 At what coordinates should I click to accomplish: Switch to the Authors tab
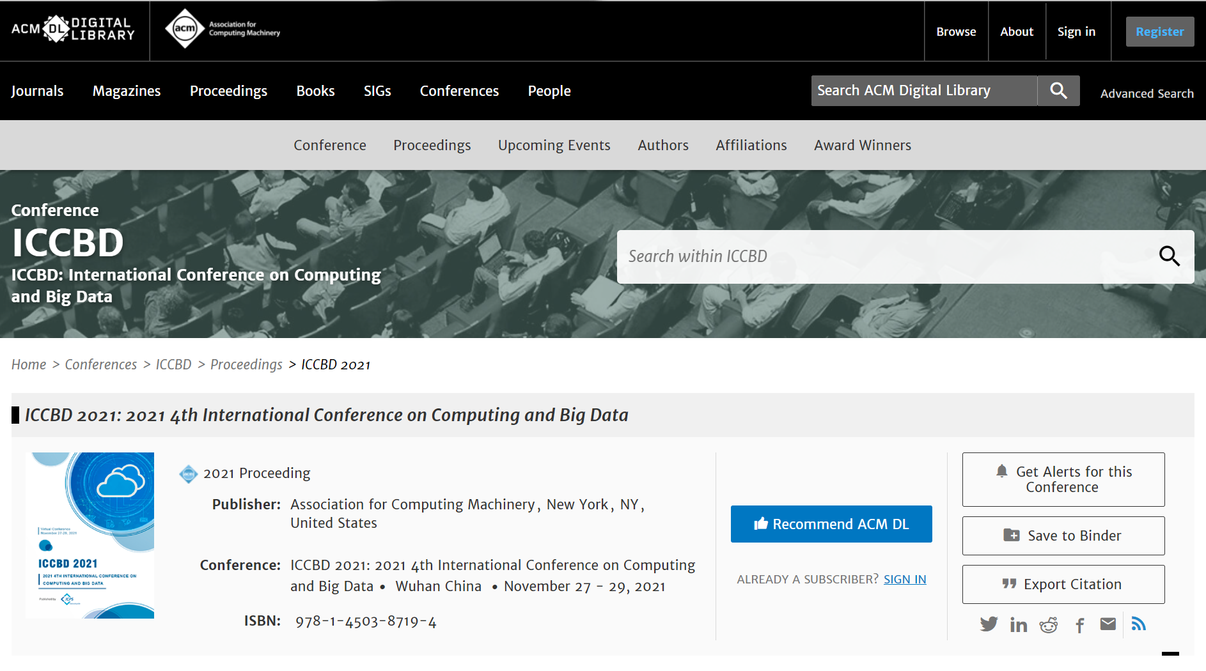click(x=663, y=145)
